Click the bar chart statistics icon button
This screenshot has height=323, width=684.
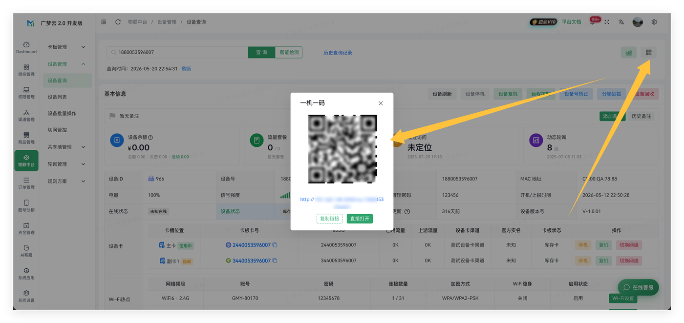[x=628, y=52]
